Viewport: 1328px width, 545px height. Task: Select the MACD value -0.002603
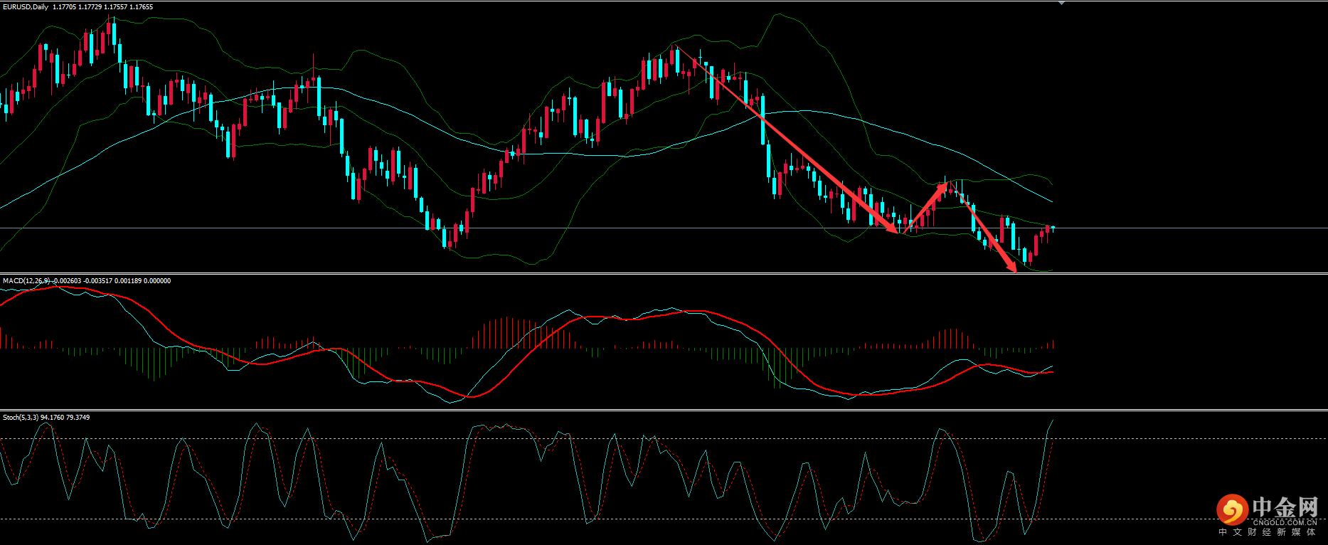tap(67, 281)
